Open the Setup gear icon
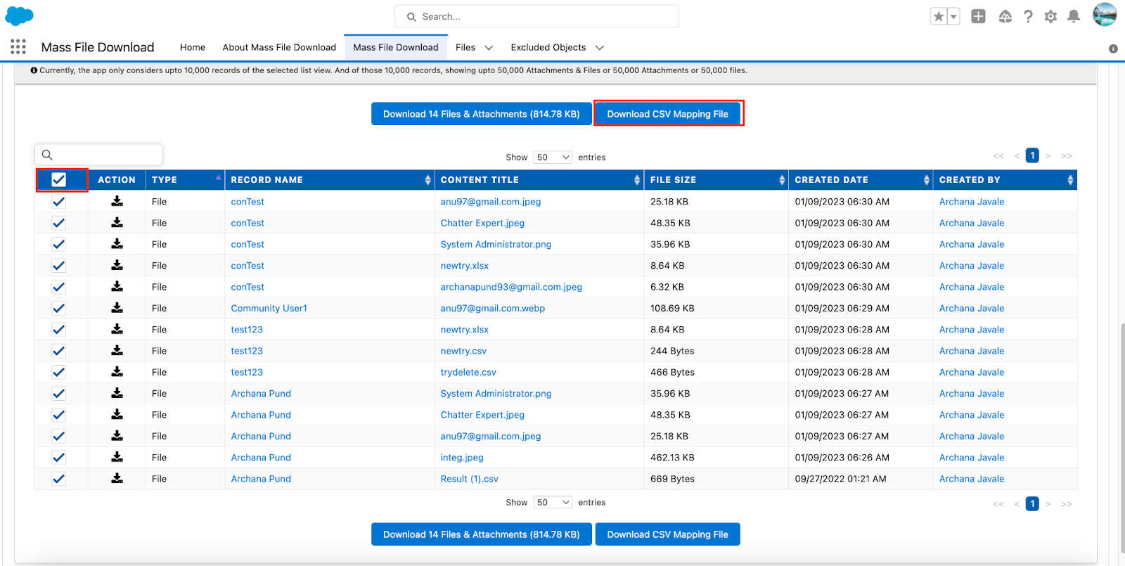1125x566 pixels. tap(1050, 16)
